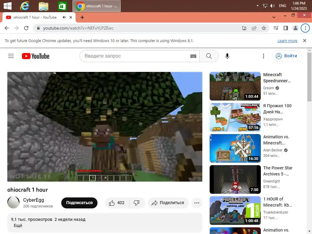Open Windows Store from taskbar
The image size is (312, 234).
(62, 6)
